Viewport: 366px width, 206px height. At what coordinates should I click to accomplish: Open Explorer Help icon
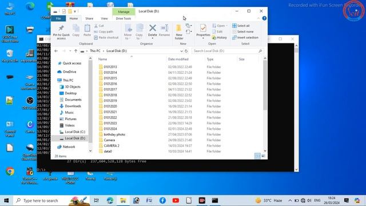tap(264, 18)
